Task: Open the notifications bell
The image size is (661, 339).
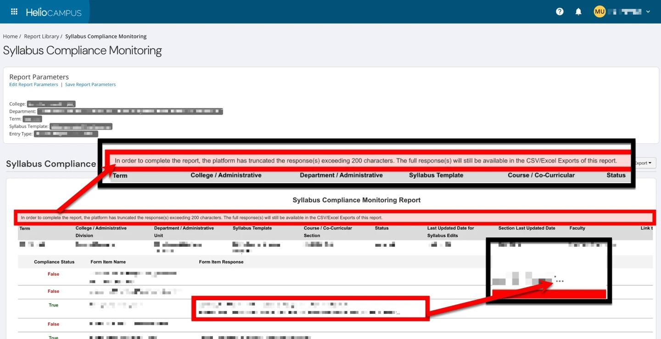Action: (x=578, y=11)
